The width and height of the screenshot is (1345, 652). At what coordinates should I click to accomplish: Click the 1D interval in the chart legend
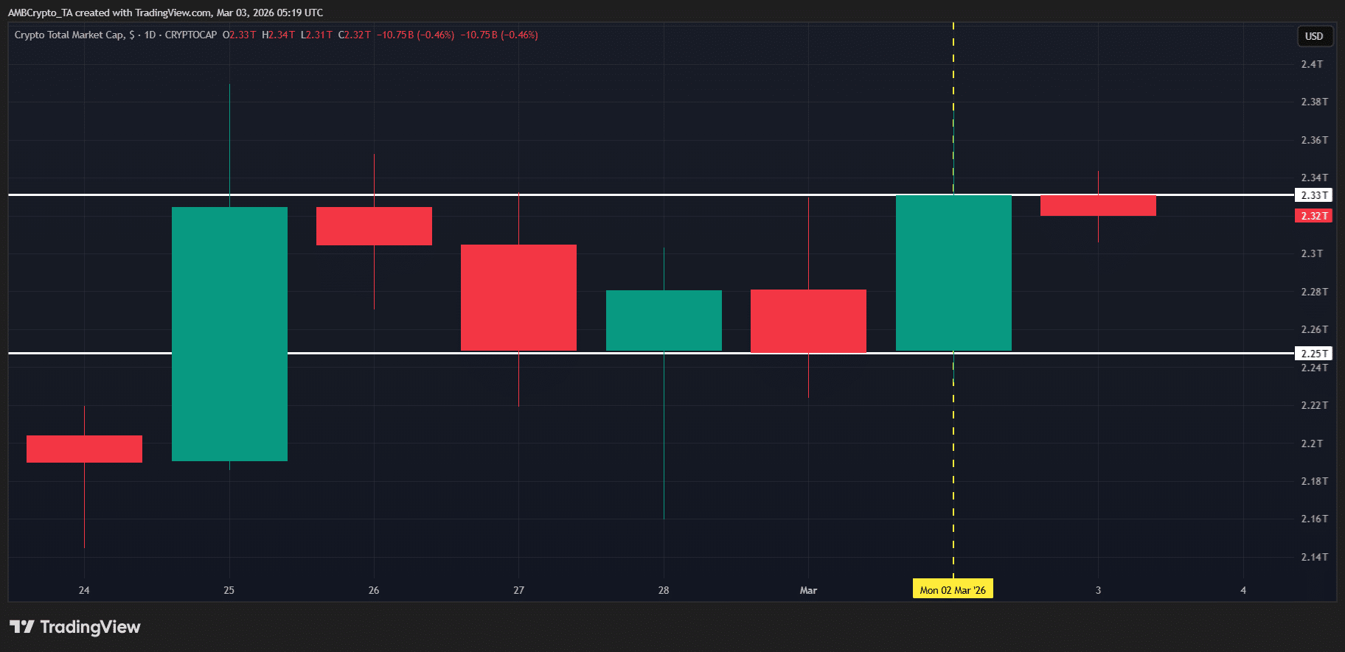pos(150,35)
